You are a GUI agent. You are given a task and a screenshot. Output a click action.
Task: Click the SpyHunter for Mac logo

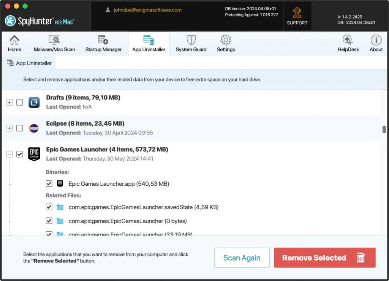[40, 21]
